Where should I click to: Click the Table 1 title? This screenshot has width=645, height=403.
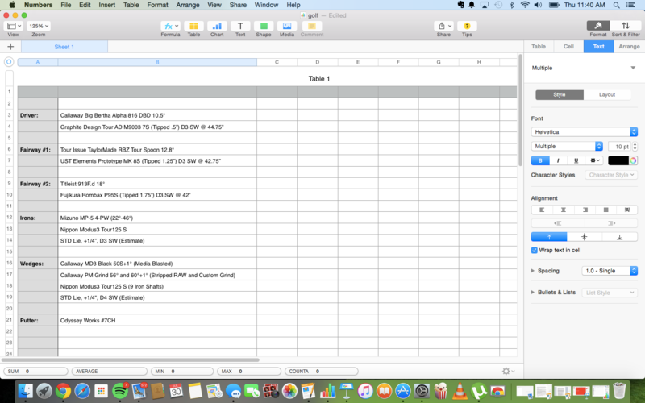coord(319,78)
